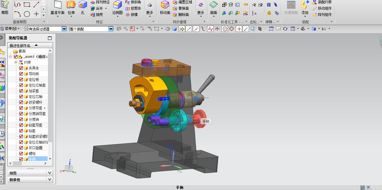Viewport: 382px width, 190px height.
Task: Select the circle sketch tool
Action: click(27, 14)
